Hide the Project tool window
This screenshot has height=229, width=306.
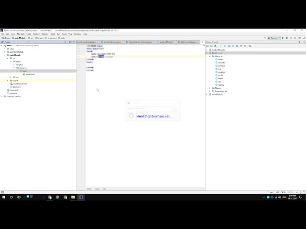pos(74,42)
